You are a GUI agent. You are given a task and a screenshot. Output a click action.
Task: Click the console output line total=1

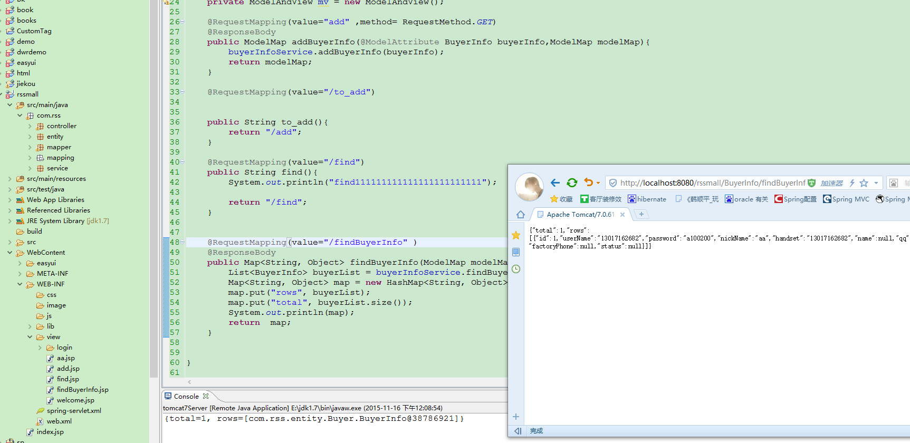(x=314, y=419)
